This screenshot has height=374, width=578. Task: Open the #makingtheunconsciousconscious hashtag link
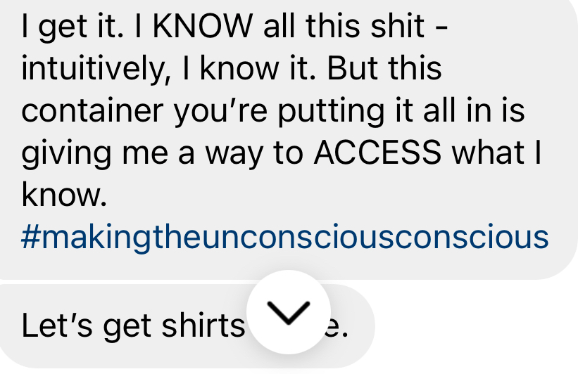[x=285, y=237]
